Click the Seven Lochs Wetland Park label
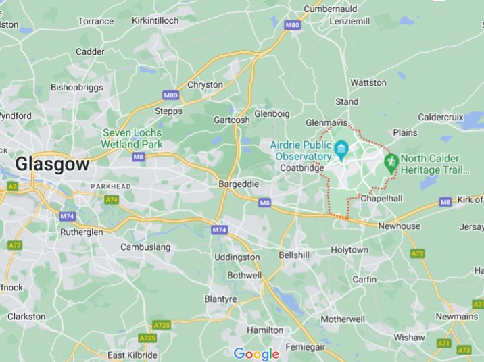Image resolution: width=484 pixels, height=362 pixels. pos(132,138)
